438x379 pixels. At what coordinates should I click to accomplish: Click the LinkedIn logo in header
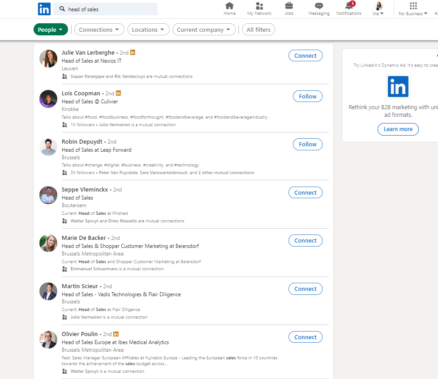tap(44, 9)
